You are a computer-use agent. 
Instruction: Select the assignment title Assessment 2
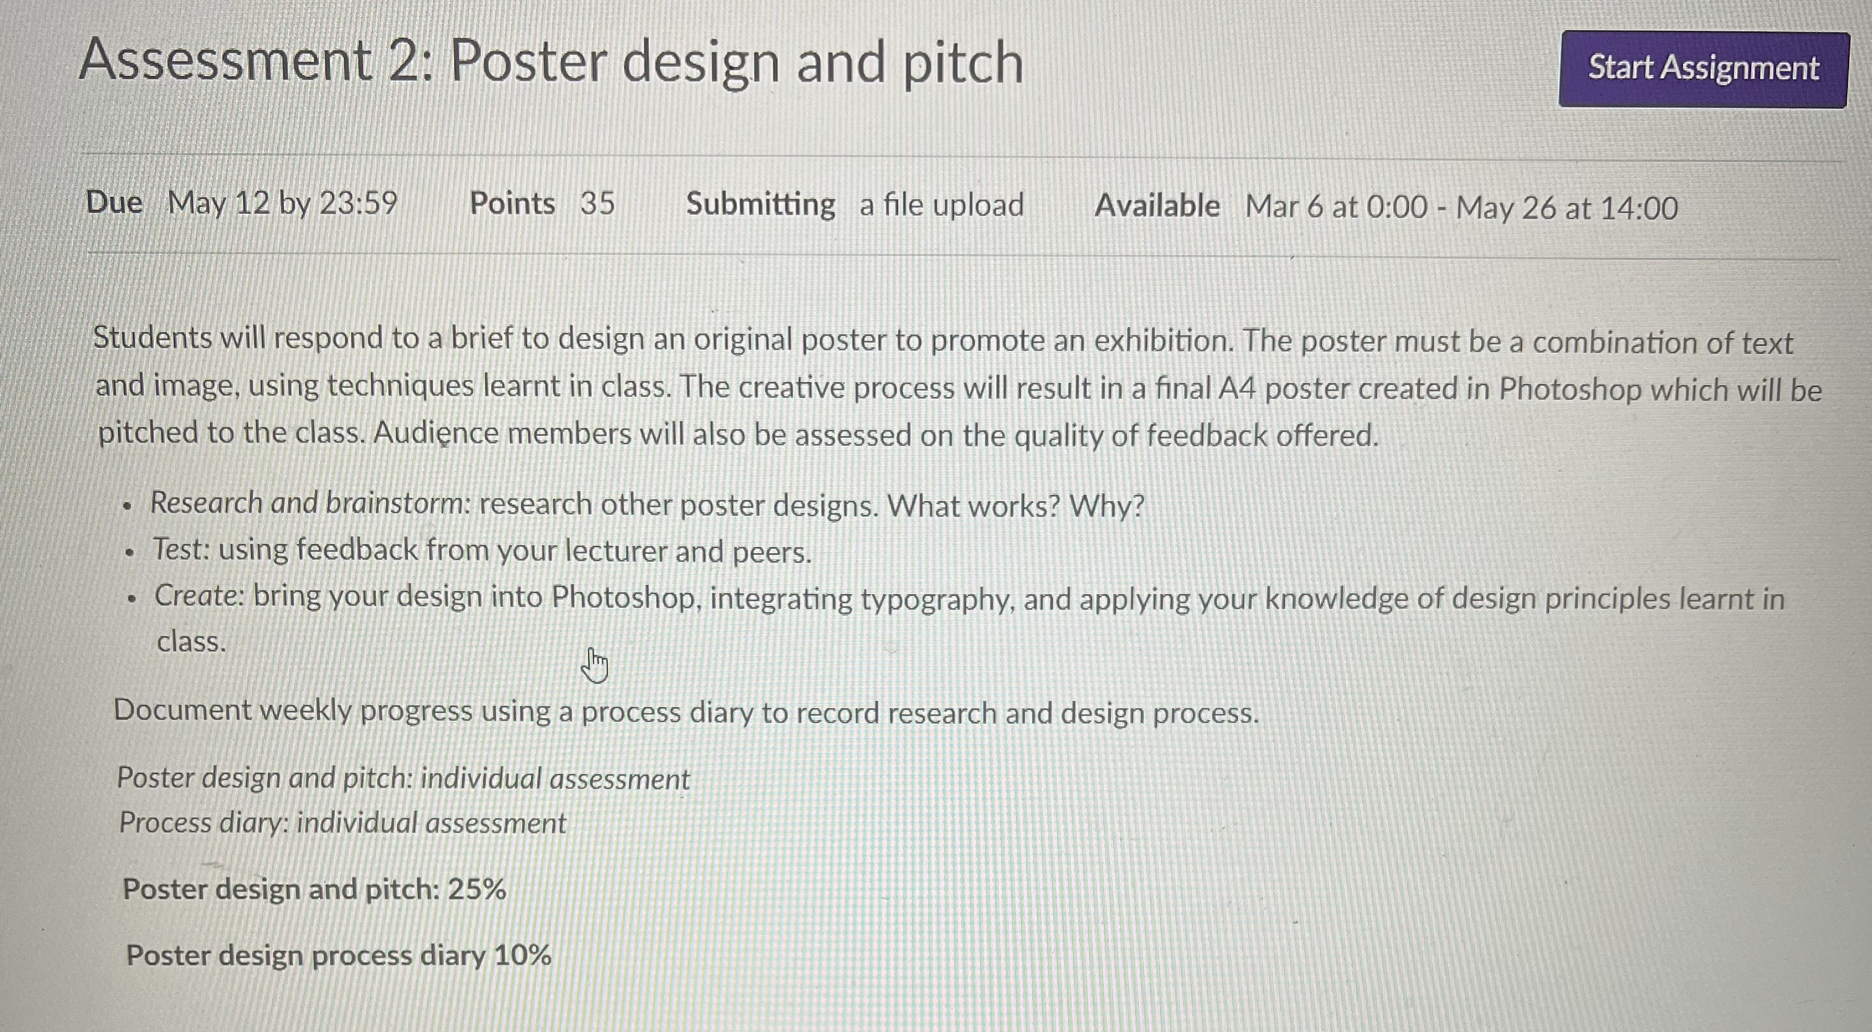click(552, 64)
